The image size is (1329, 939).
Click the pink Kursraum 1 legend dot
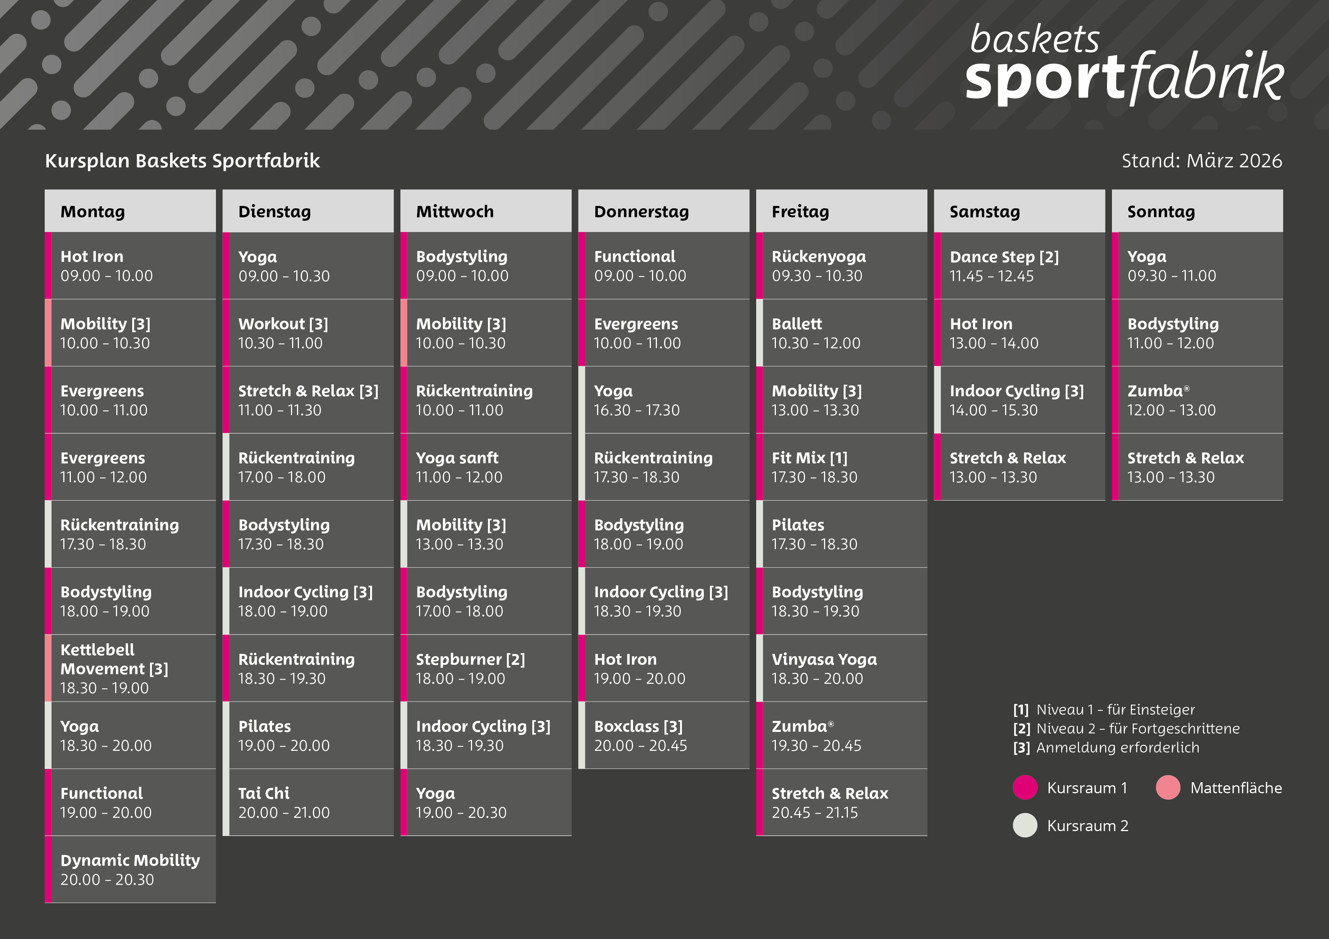point(1024,788)
